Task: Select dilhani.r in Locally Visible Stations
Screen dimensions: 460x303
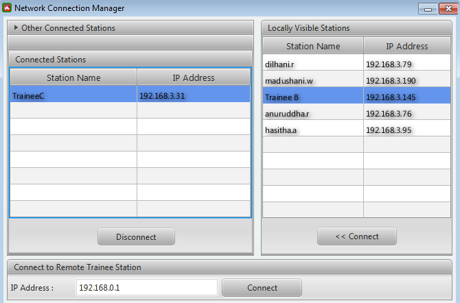Action: tap(313, 62)
